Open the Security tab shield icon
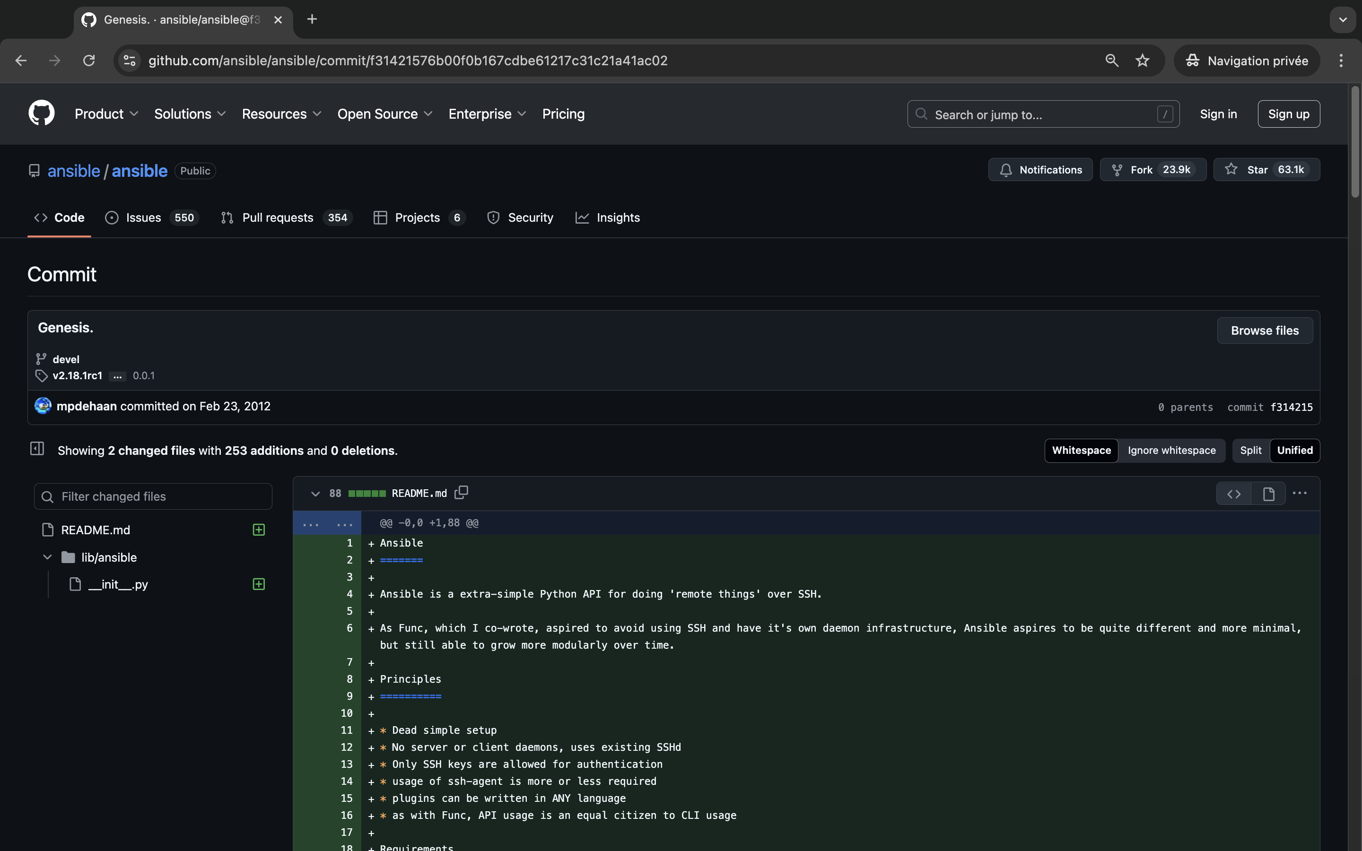The image size is (1362, 851). (x=493, y=218)
